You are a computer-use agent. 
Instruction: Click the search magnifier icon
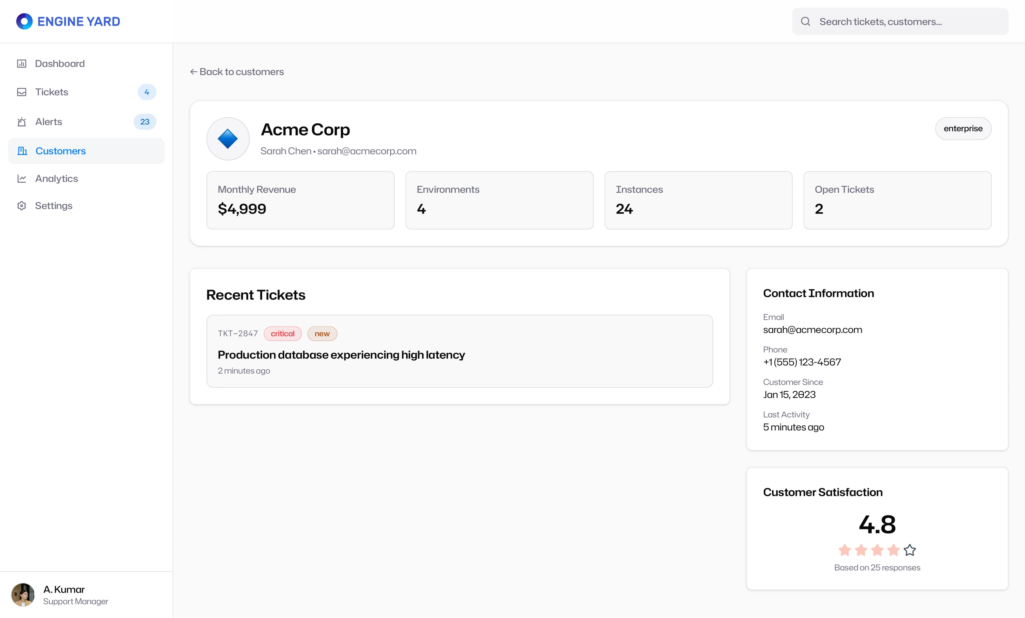coord(805,21)
